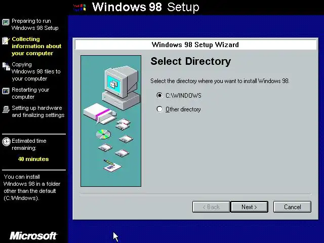324x243 pixels.
Task: Click the Preparing to run Setup step icon
Action: click(6, 22)
